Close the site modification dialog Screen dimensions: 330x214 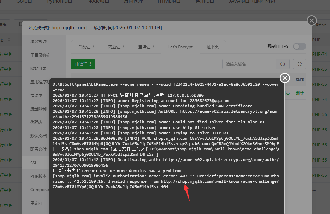312,21
